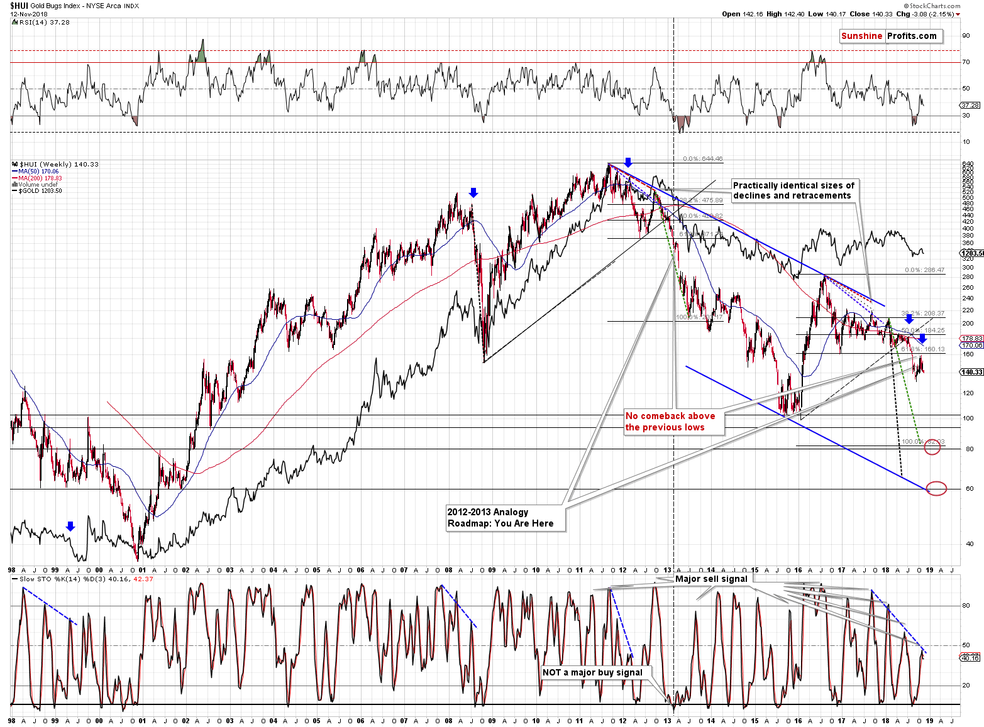984x727 pixels.
Task: Click the '38.2%: 208.37' Fibonacci label
Action: [x=922, y=313]
